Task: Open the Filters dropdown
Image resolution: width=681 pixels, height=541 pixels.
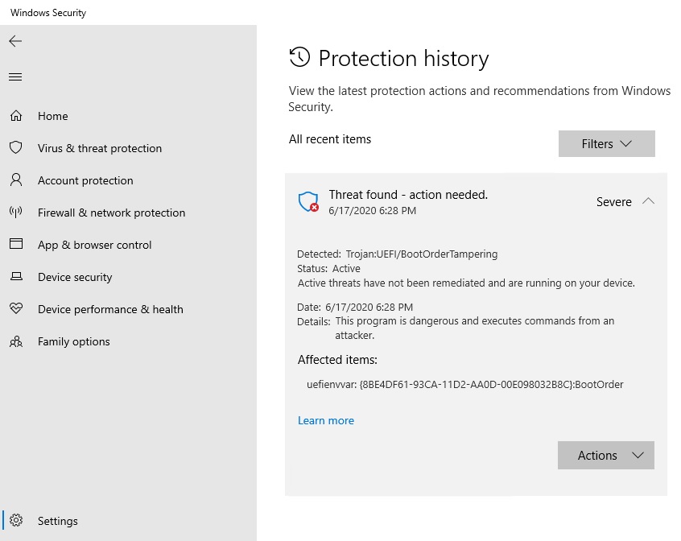Action: 606,144
